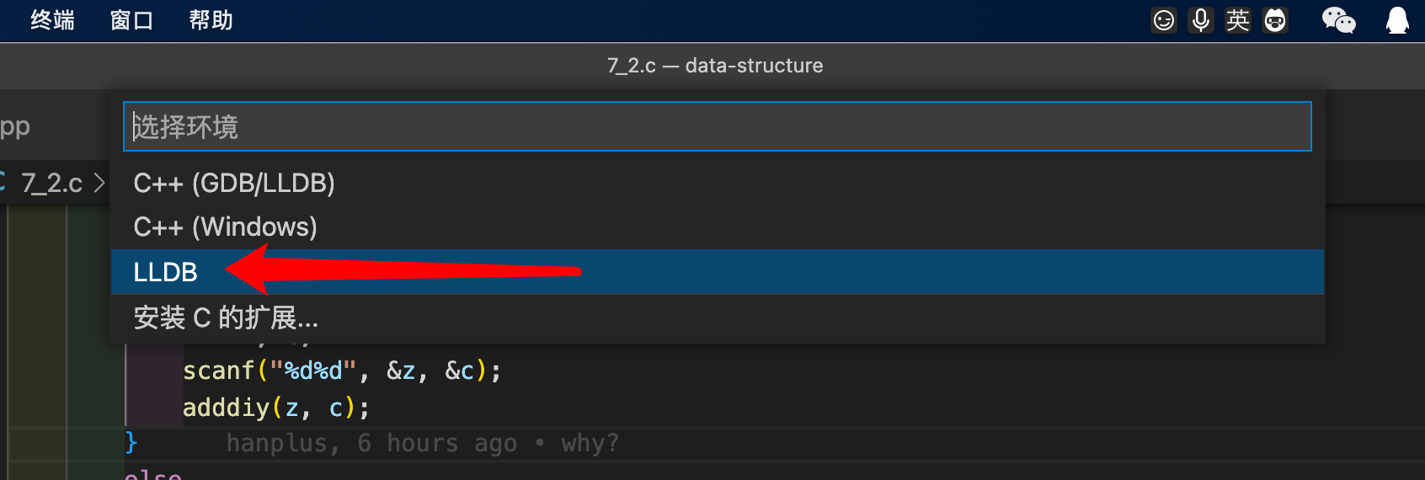This screenshot has height=480, width=1425.
Task: Expand the breadcrumb chevron after 7_2.c
Action: (99, 183)
